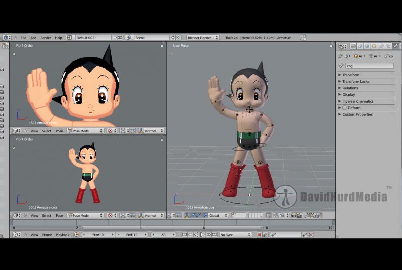Click the End: 10 frame field
Viewport: 402px width, 270px height.
(132, 235)
